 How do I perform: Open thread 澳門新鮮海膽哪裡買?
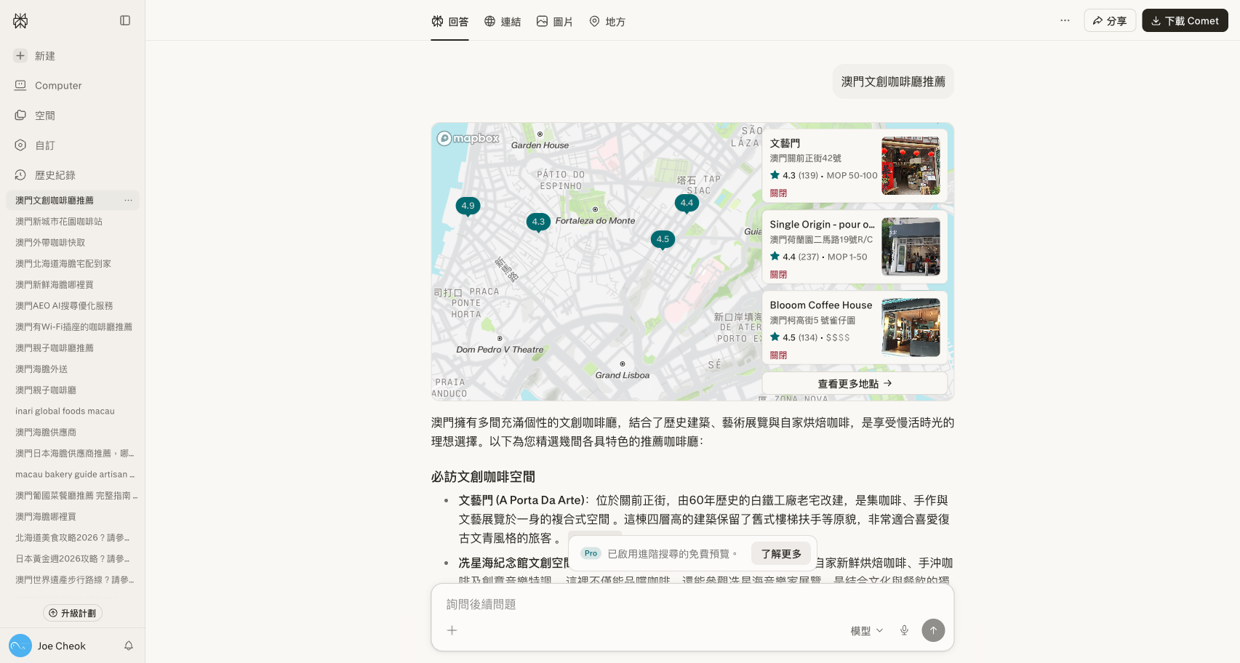(x=73, y=285)
